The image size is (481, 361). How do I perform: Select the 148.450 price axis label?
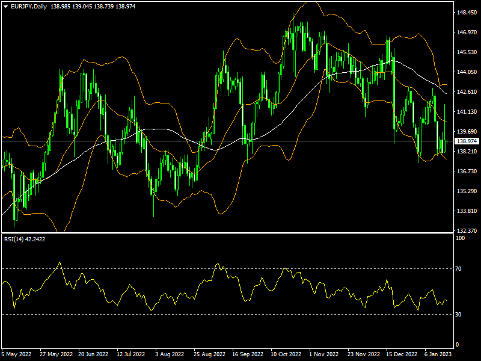tap(467, 13)
